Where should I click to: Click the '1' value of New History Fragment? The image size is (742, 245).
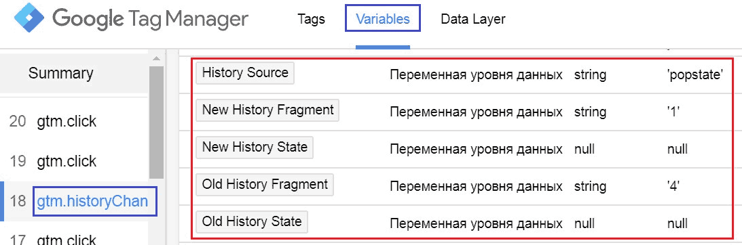(673, 112)
